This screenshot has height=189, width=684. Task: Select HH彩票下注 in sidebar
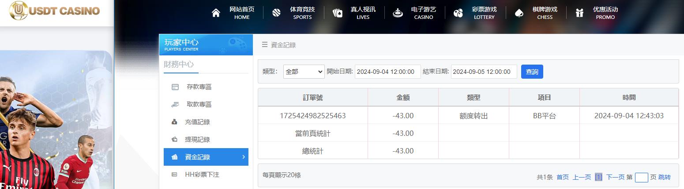tap(206, 175)
